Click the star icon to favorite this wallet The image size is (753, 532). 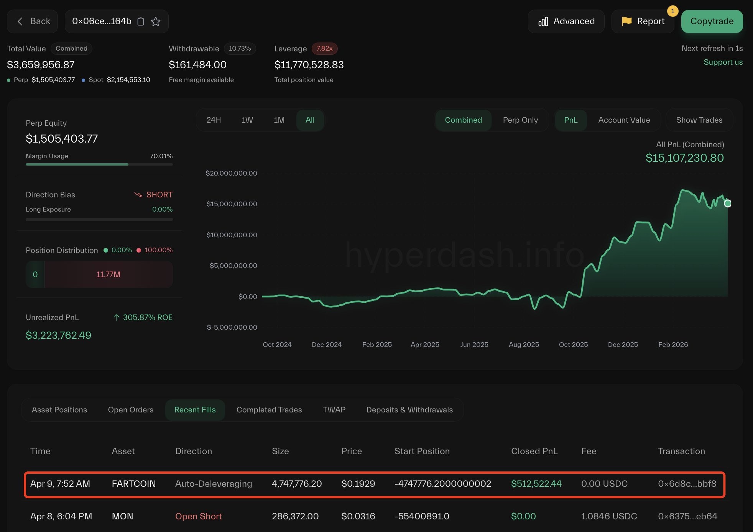point(156,21)
